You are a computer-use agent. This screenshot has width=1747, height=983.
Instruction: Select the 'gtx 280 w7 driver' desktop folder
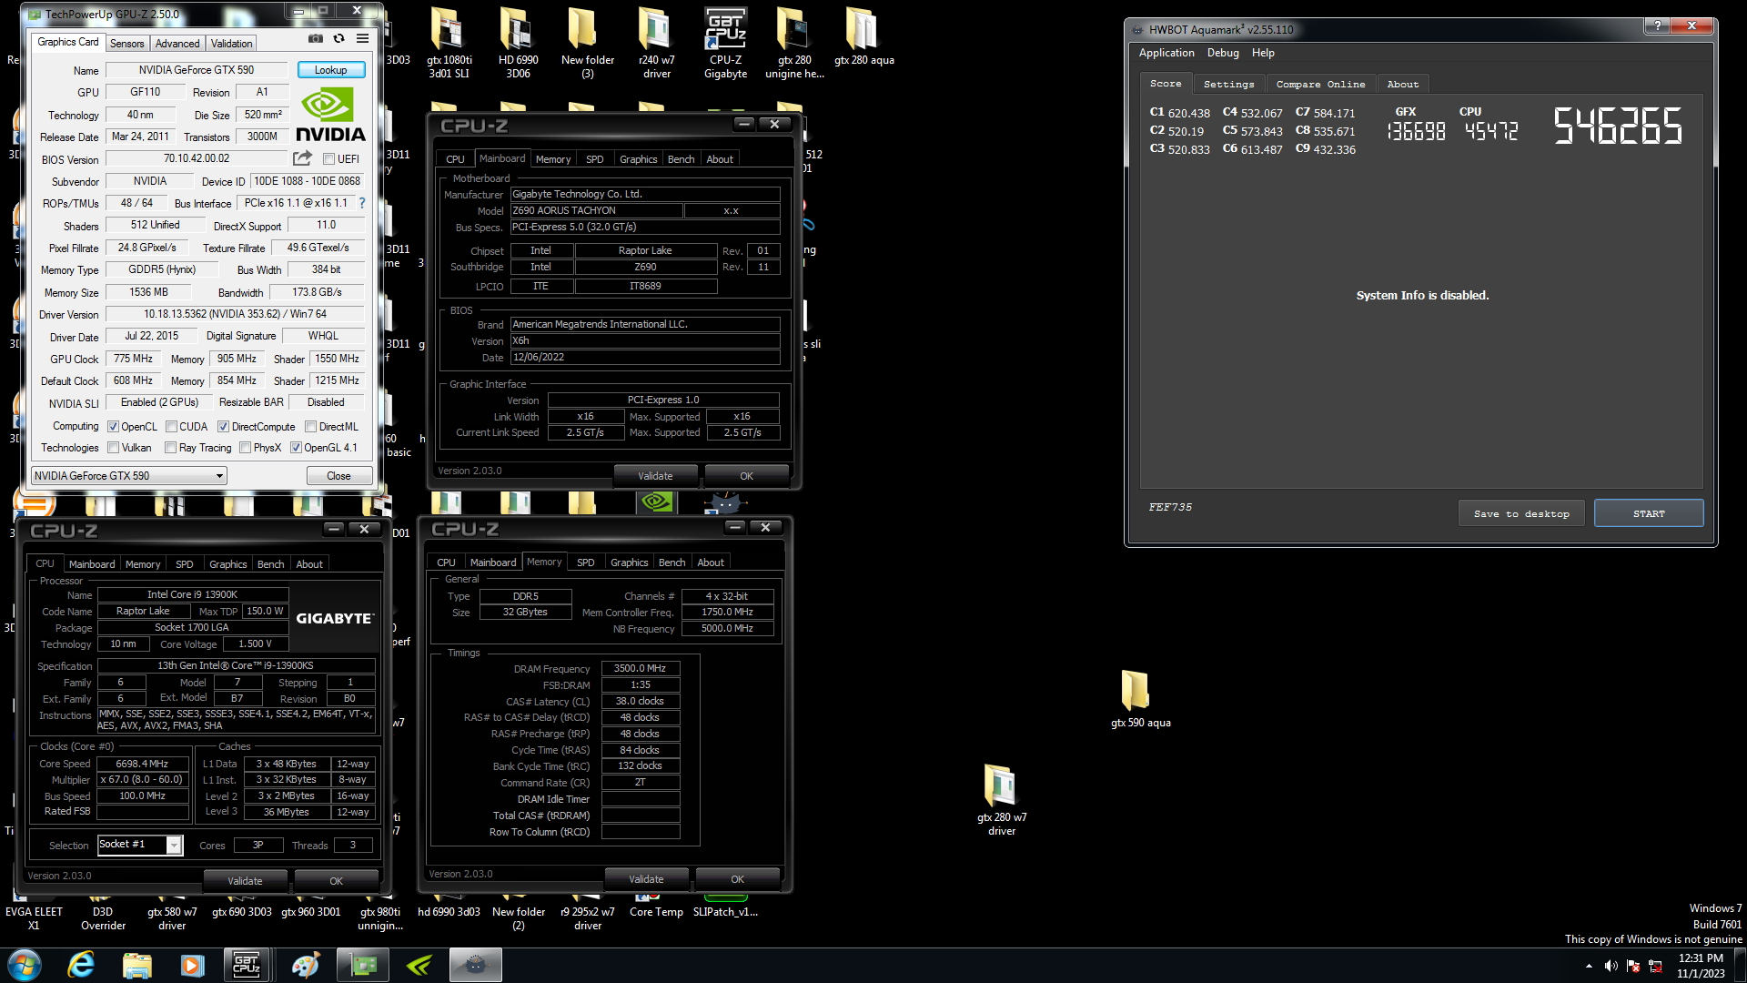(1002, 800)
